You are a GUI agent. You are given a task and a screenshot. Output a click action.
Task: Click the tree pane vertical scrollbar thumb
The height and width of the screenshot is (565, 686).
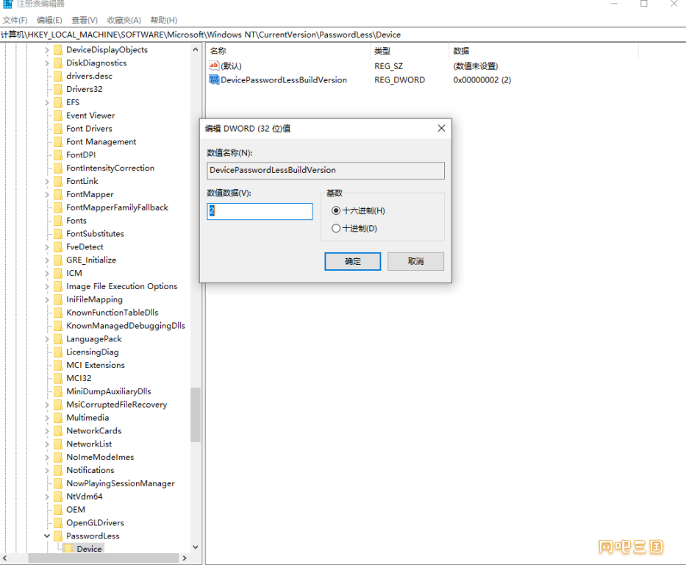point(196,414)
